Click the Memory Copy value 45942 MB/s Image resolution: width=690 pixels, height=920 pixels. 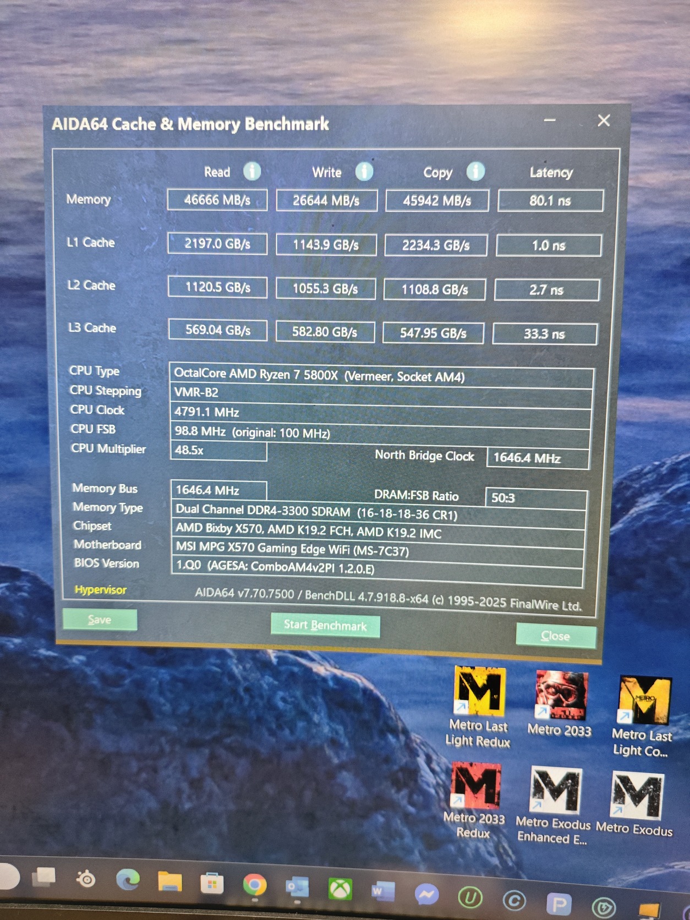(x=437, y=201)
